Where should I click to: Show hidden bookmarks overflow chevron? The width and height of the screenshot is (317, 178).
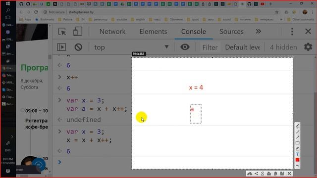281,20
